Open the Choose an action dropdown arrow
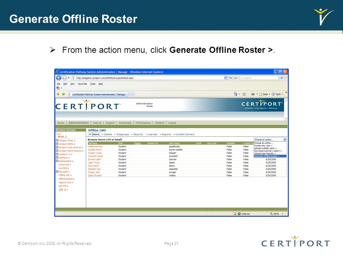The width and height of the screenshot is (343, 257). tap(285, 140)
